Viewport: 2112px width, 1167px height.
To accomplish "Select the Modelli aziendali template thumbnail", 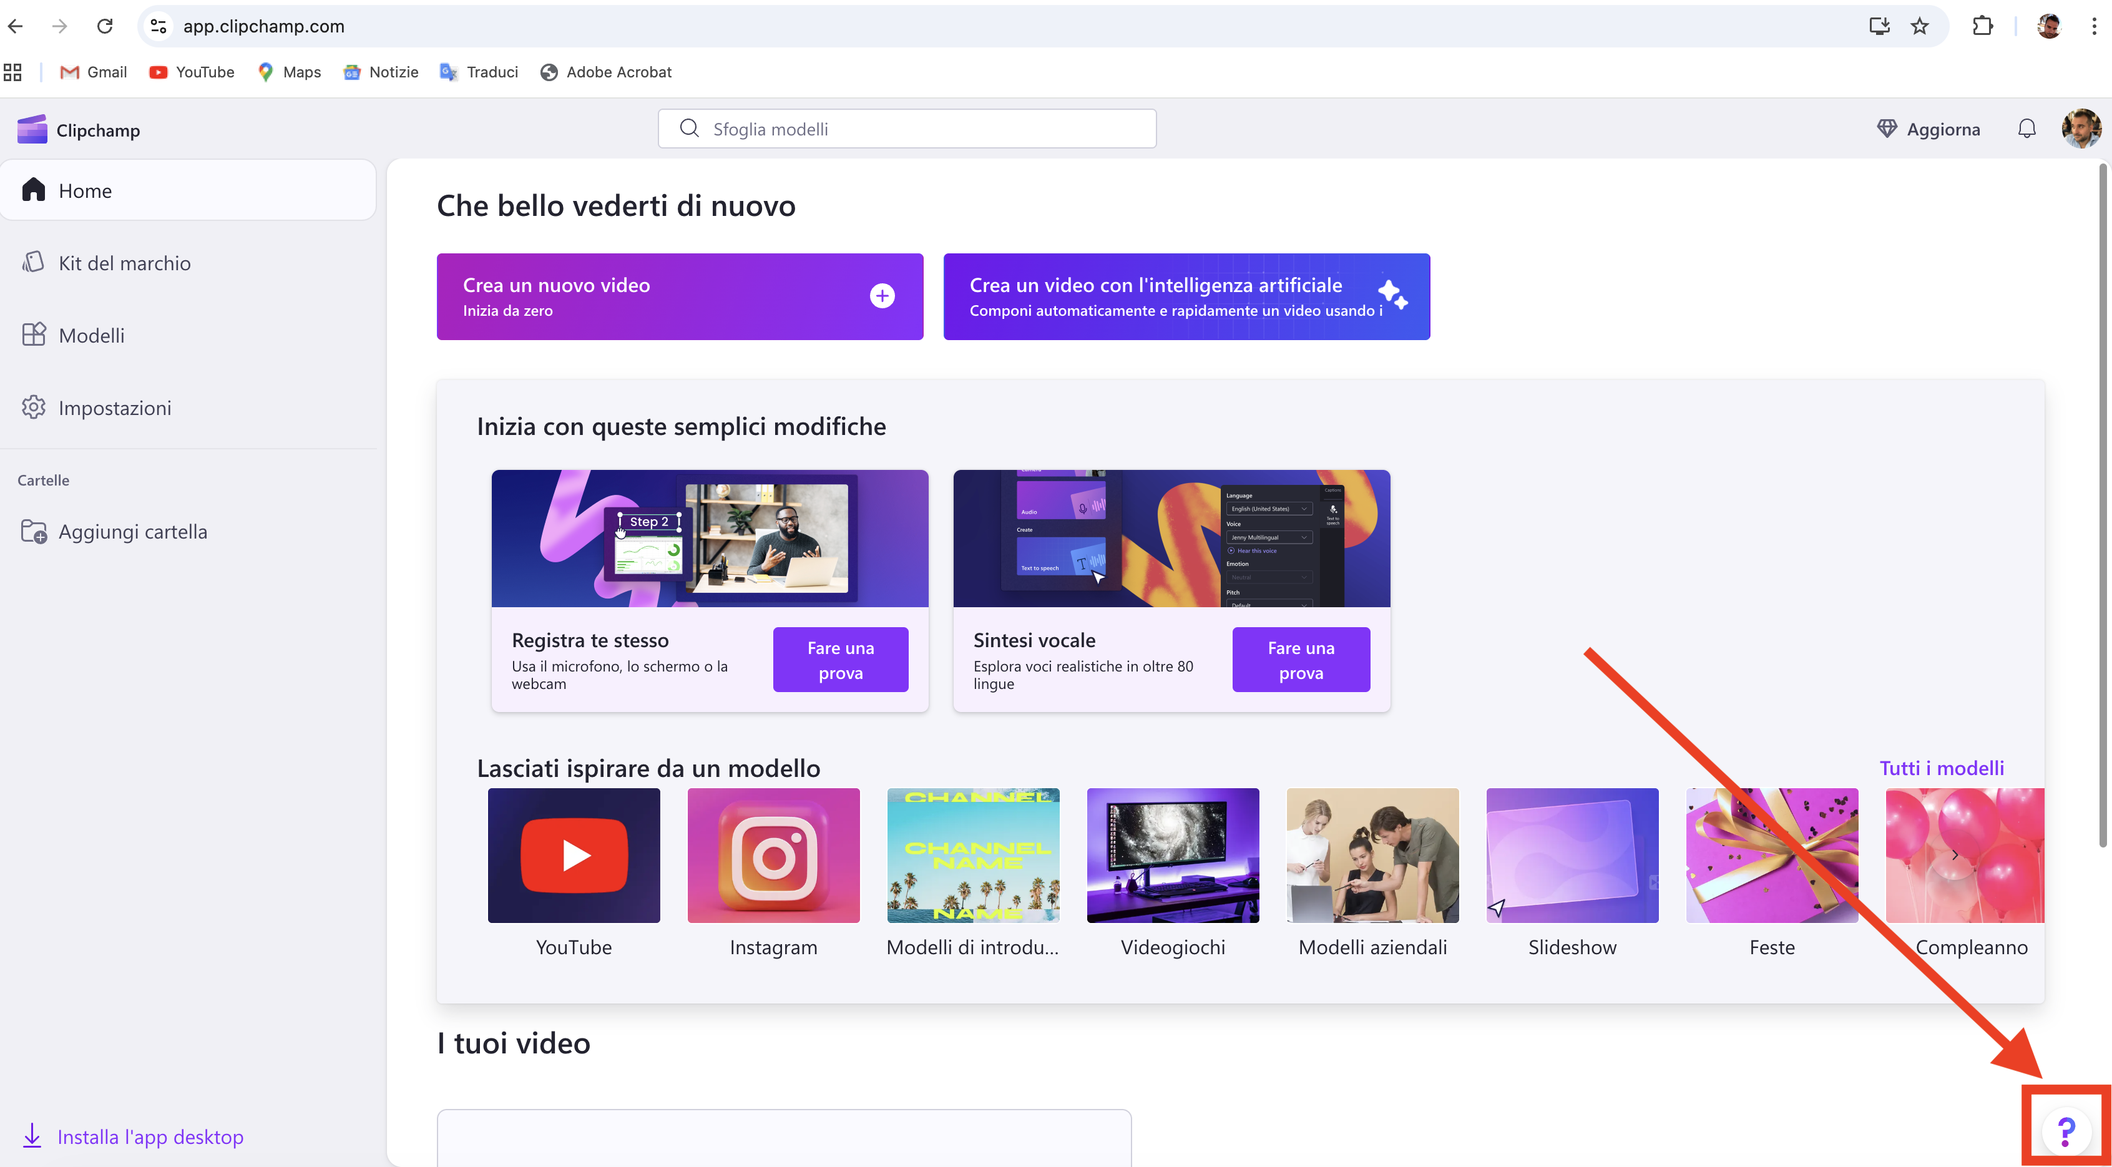I will [1372, 856].
